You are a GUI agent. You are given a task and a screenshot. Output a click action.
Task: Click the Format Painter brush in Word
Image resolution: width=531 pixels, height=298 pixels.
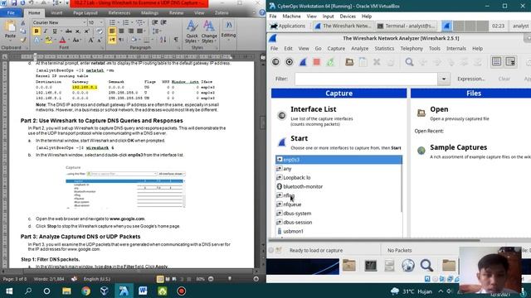[x=23, y=40]
